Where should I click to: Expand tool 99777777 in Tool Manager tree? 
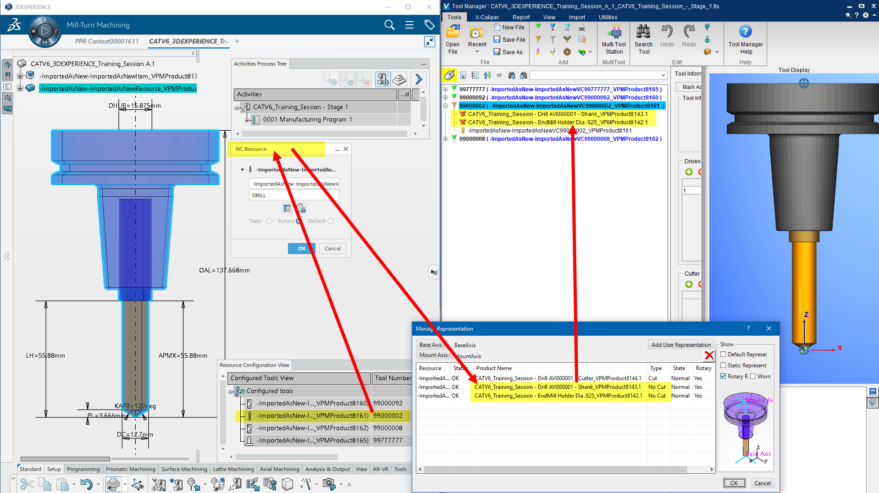click(445, 89)
